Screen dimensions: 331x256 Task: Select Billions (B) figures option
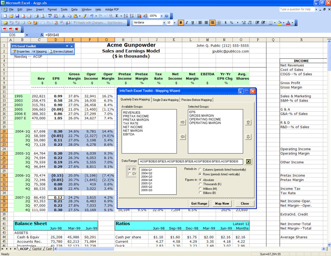[x=207, y=193]
